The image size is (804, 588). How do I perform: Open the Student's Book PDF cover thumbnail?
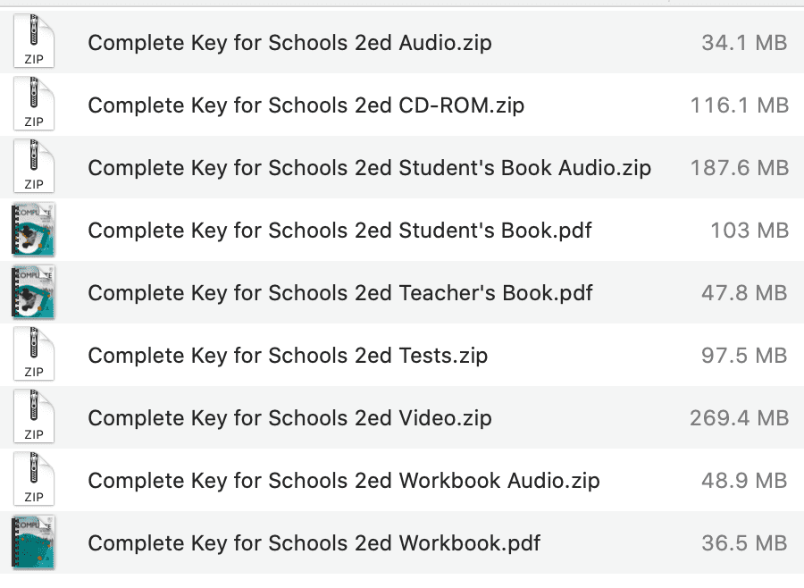point(33,230)
